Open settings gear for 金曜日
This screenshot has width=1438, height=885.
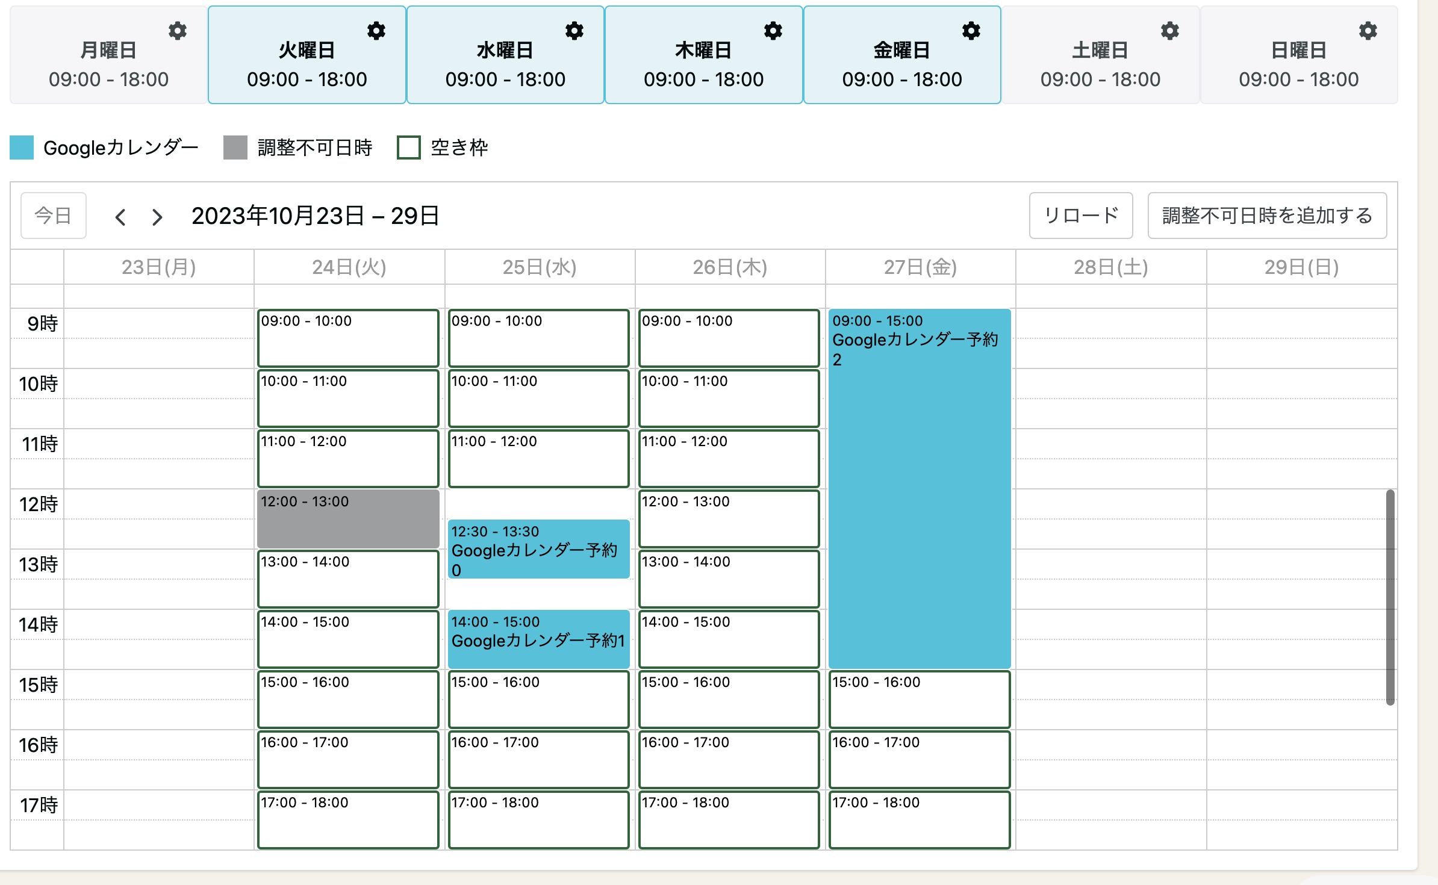click(971, 31)
